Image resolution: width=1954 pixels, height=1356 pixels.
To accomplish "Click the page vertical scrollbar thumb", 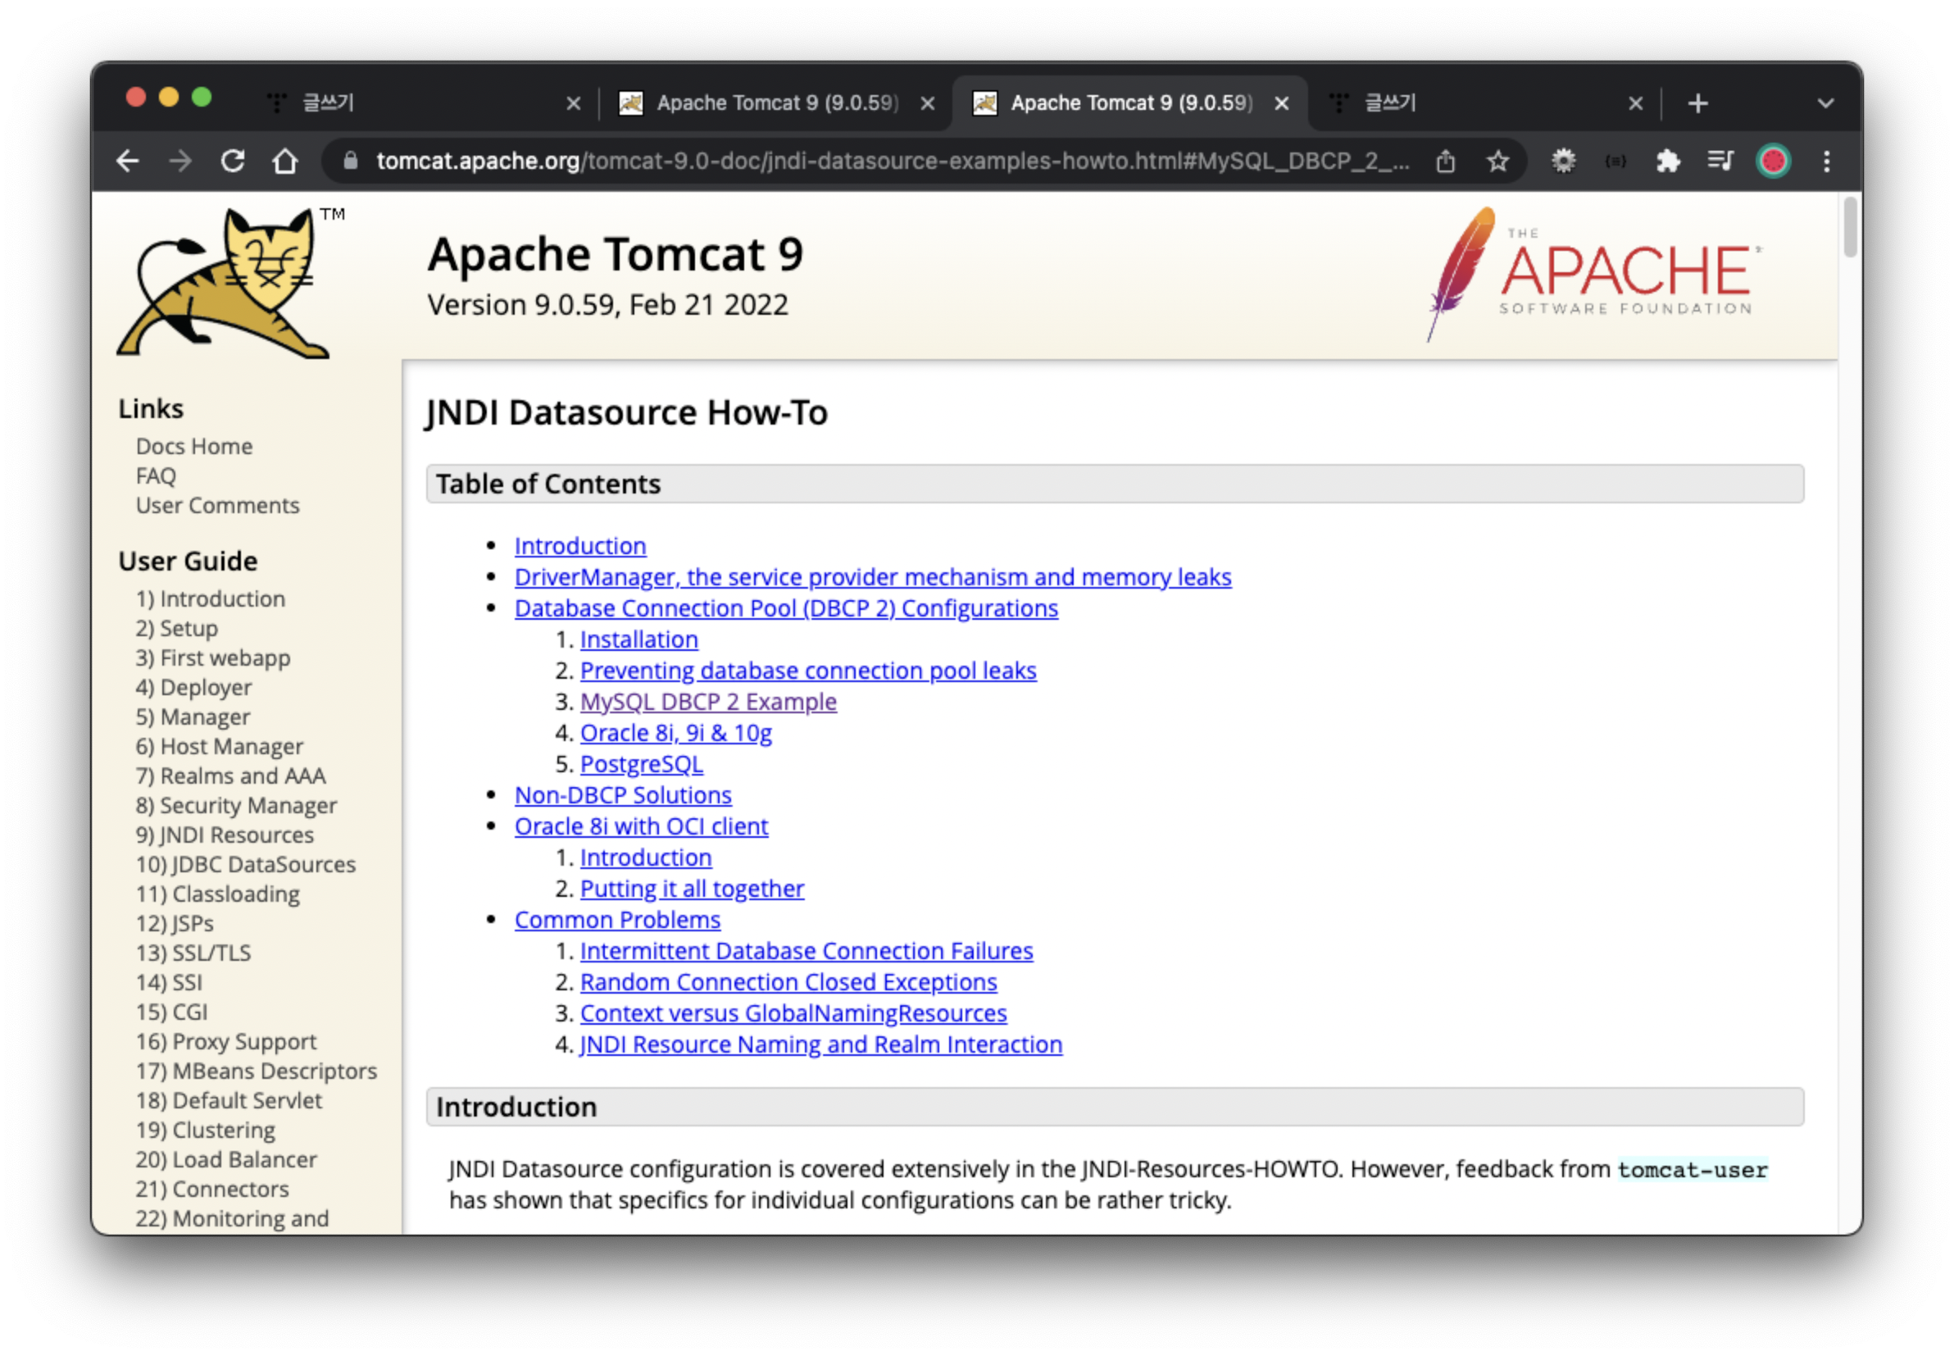I will (x=1851, y=226).
